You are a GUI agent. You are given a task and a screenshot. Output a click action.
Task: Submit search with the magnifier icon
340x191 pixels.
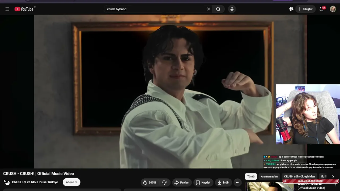click(218, 9)
